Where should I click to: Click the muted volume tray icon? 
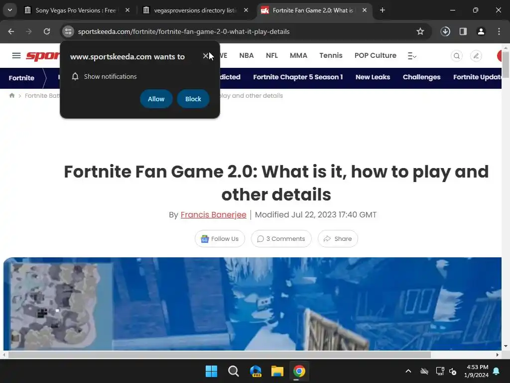(453, 371)
